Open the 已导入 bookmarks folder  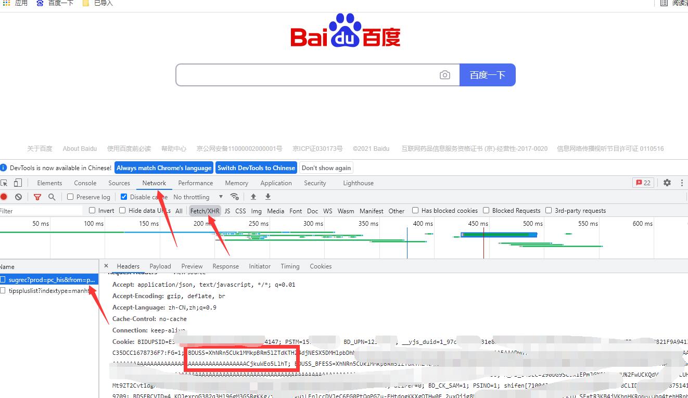tap(98, 3)
